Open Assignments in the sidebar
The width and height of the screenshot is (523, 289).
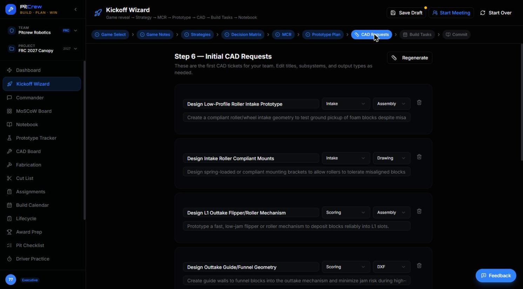click(42, 192)
